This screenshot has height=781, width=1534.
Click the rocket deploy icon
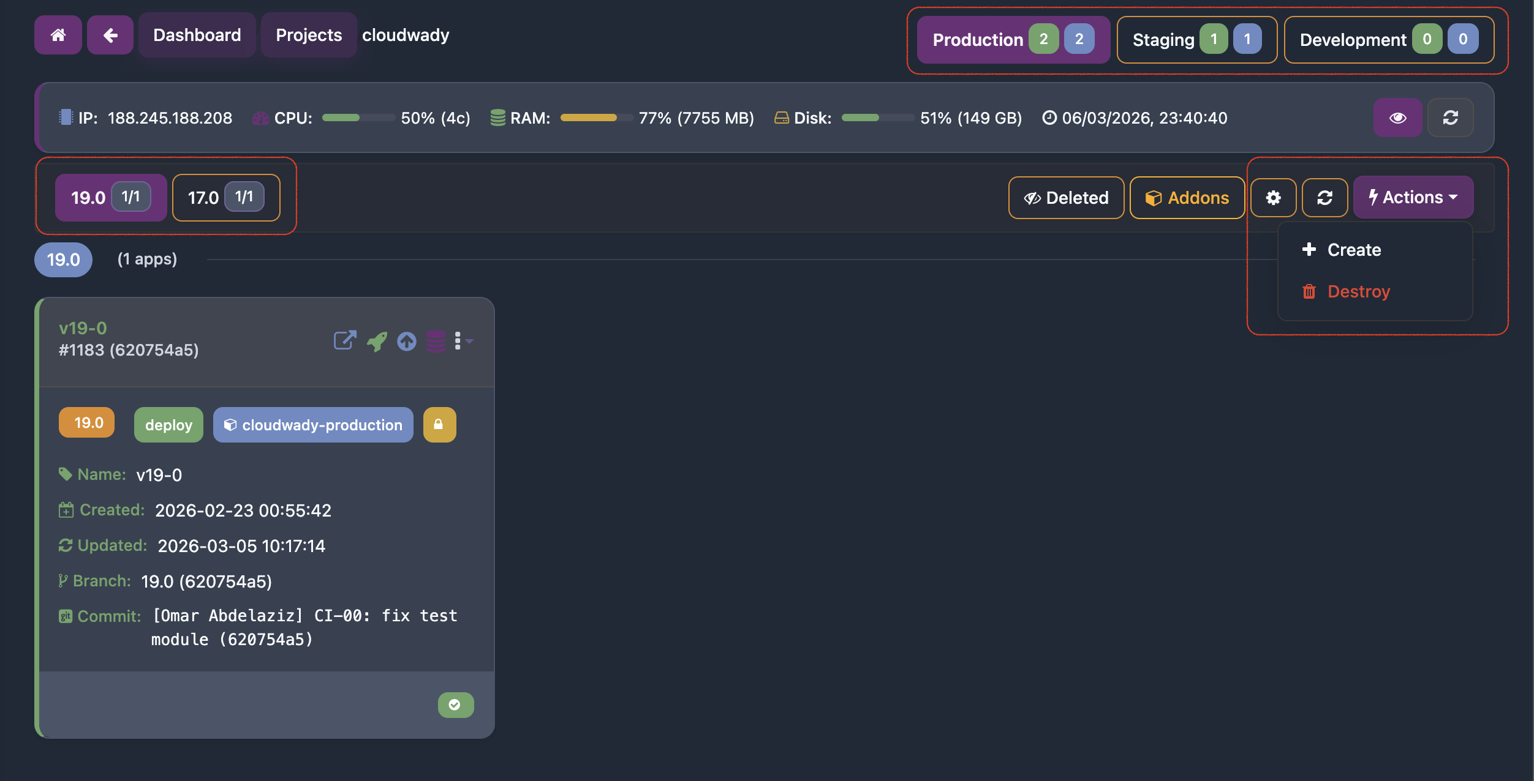(377, 341)
